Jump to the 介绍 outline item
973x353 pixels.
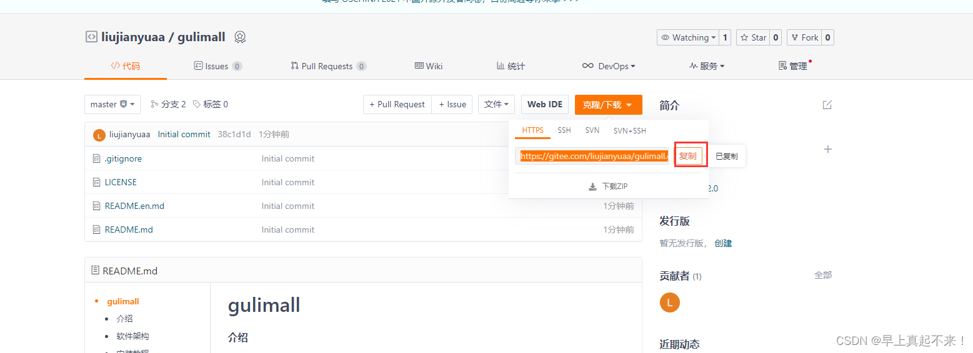124,319
